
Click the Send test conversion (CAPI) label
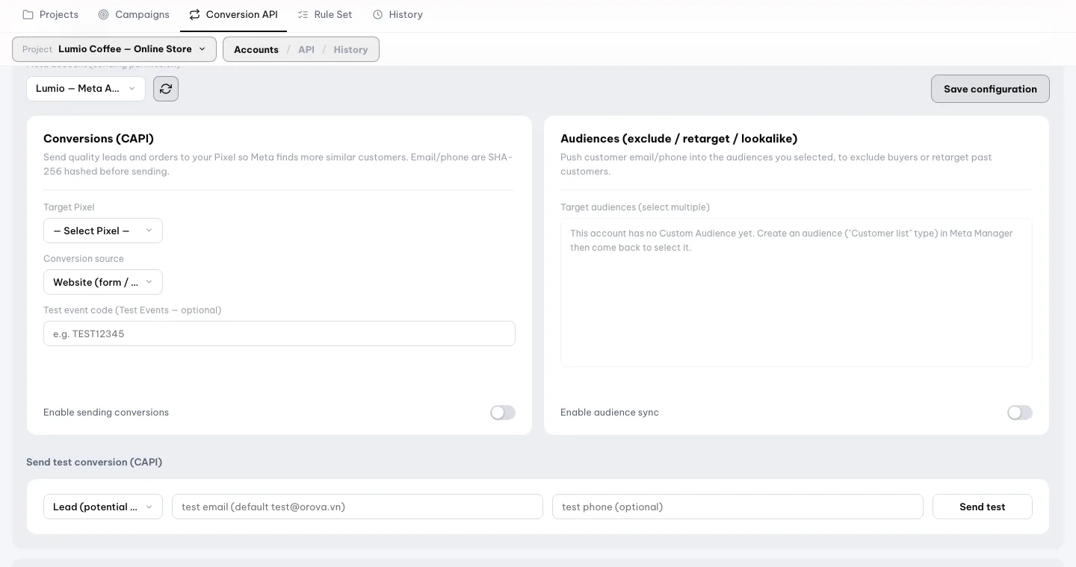tap(94, 462)
